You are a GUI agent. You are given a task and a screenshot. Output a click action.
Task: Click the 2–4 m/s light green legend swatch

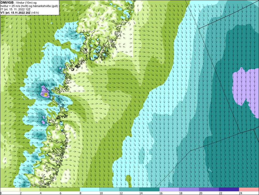30,189
